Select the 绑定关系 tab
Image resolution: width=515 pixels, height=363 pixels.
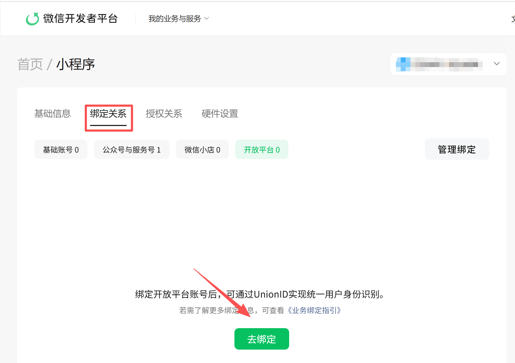click(108, 114)
